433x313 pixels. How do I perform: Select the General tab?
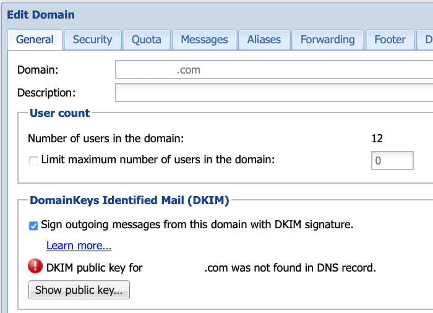pyautogui.click(x=35, y=40)
